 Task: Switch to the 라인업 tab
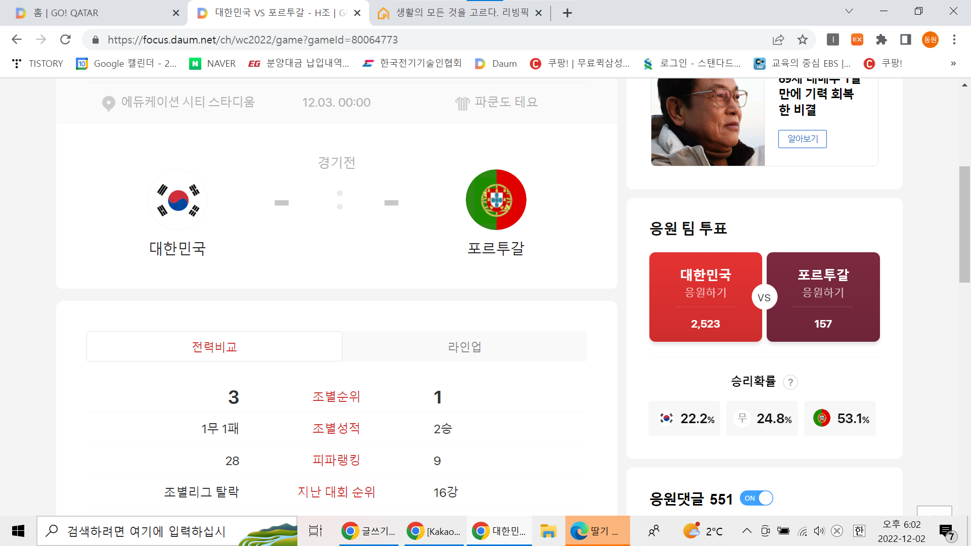click(x=464, y=347)
